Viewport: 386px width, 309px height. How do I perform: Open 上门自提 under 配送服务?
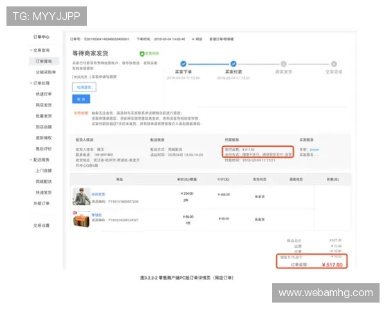point(44,171)
